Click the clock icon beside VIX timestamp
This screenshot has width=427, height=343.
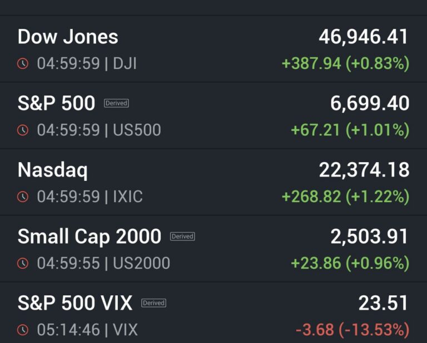(23, 330)
